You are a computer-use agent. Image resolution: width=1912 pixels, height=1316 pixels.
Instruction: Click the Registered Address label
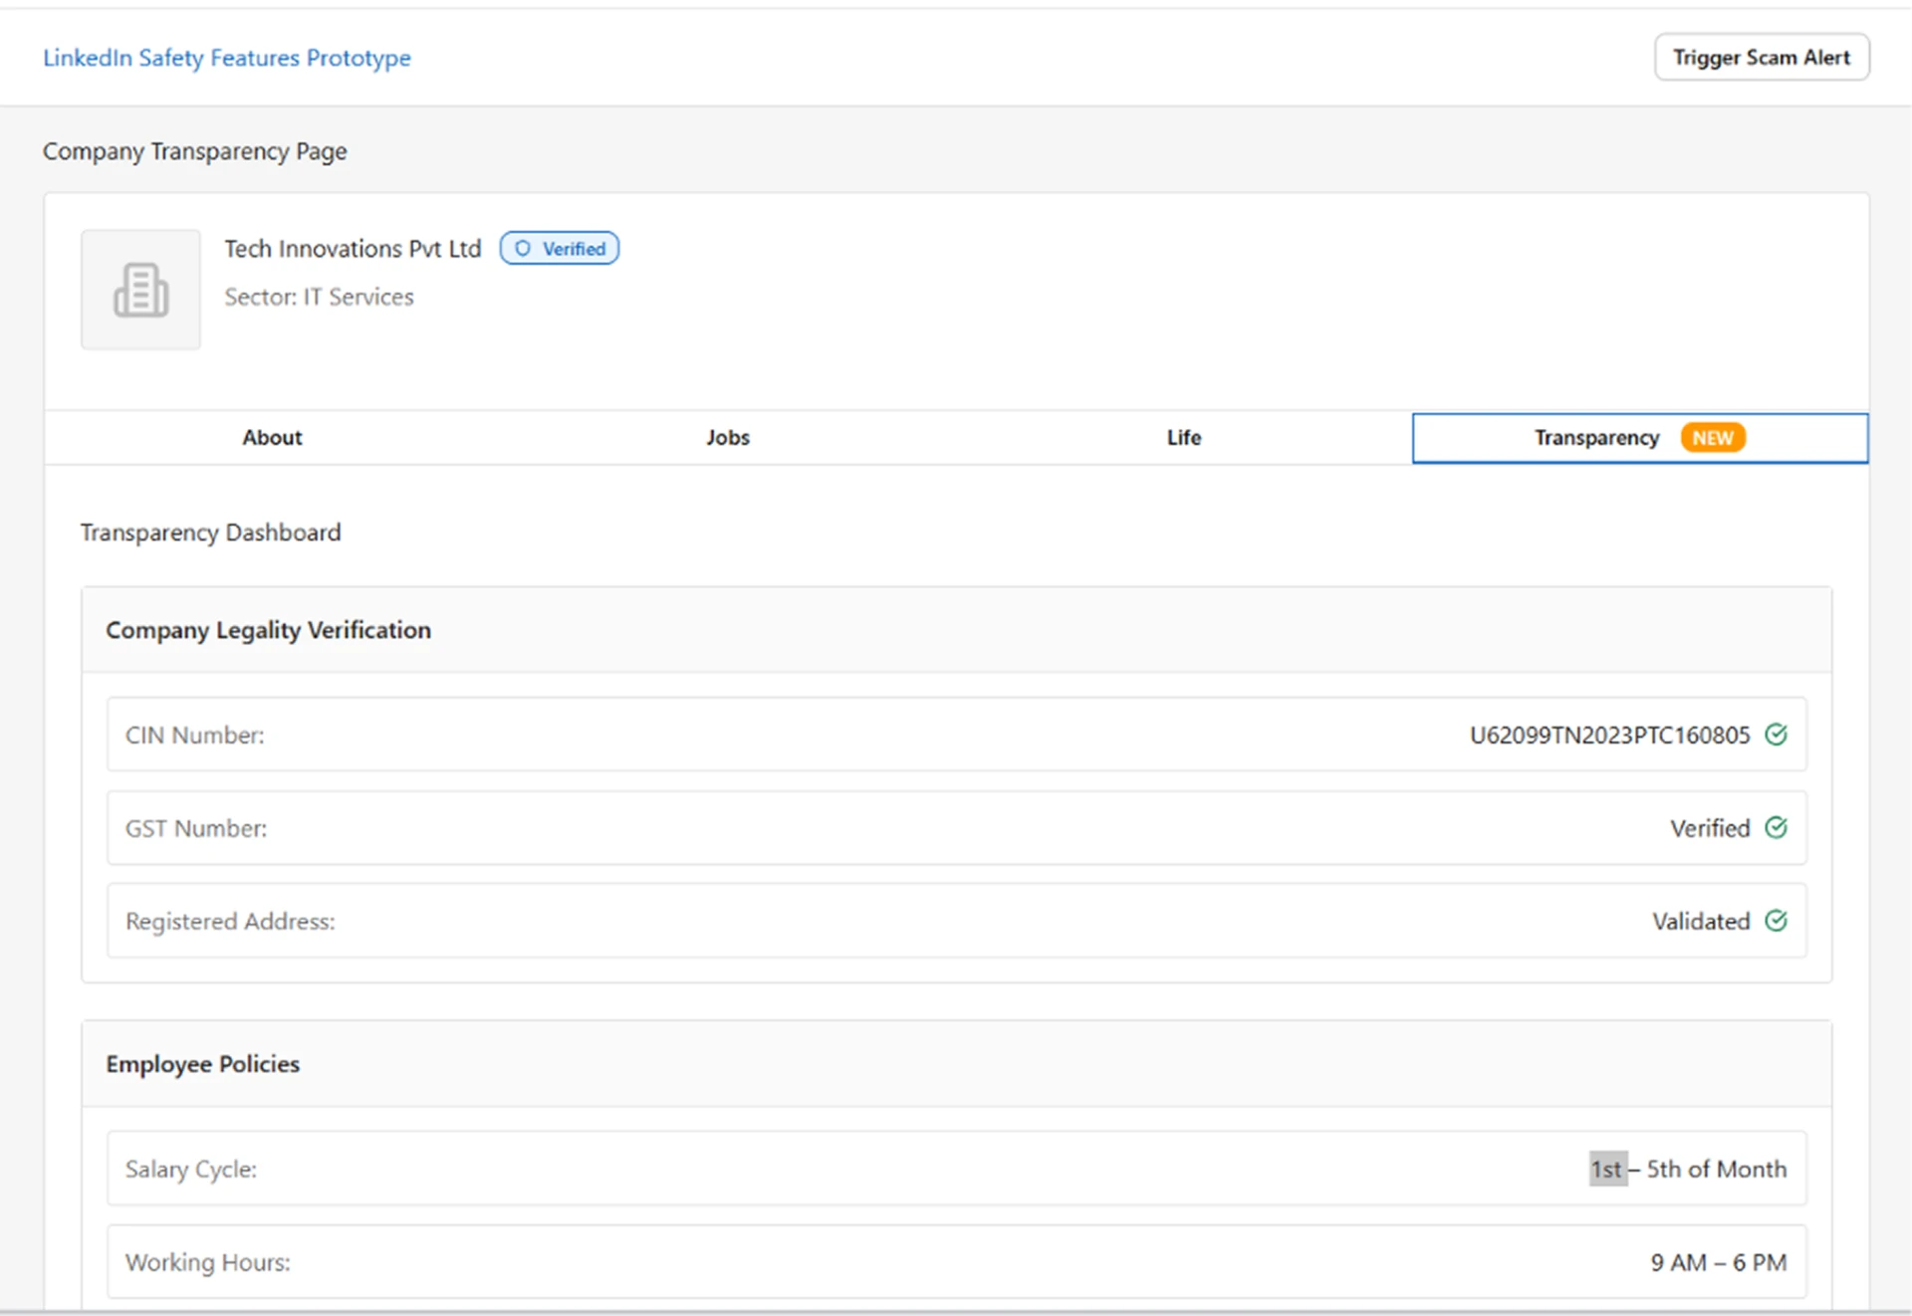click(230, 922)
